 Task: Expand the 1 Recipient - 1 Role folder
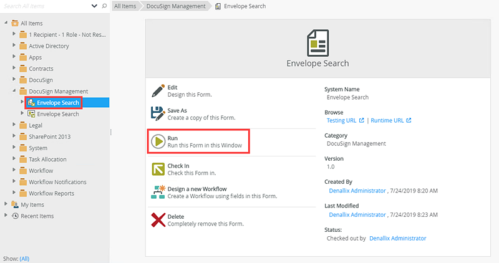point(14,34)
